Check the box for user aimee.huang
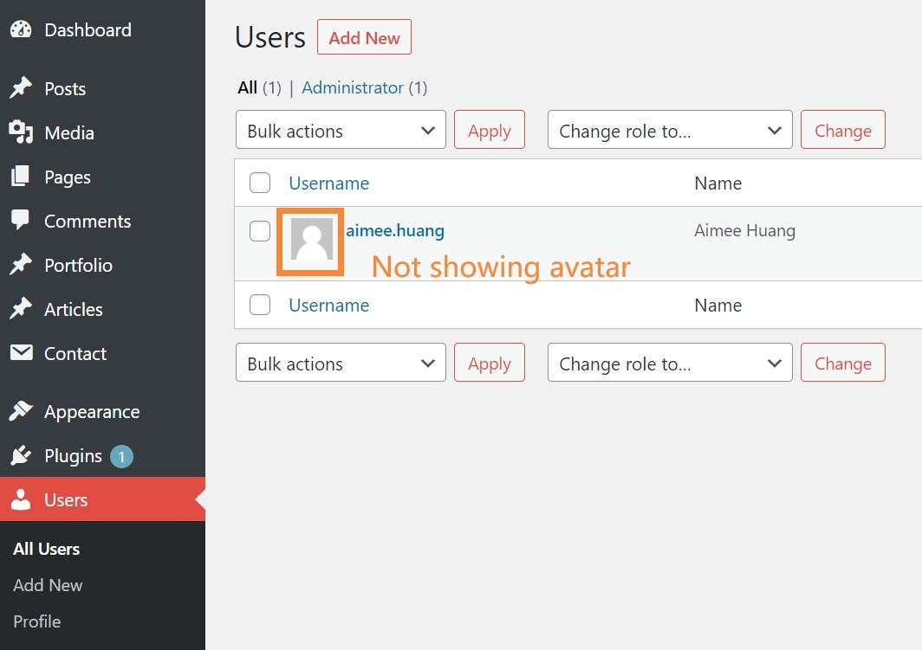The width and height of the screenshot is (922, 650). tap(260, 231)
